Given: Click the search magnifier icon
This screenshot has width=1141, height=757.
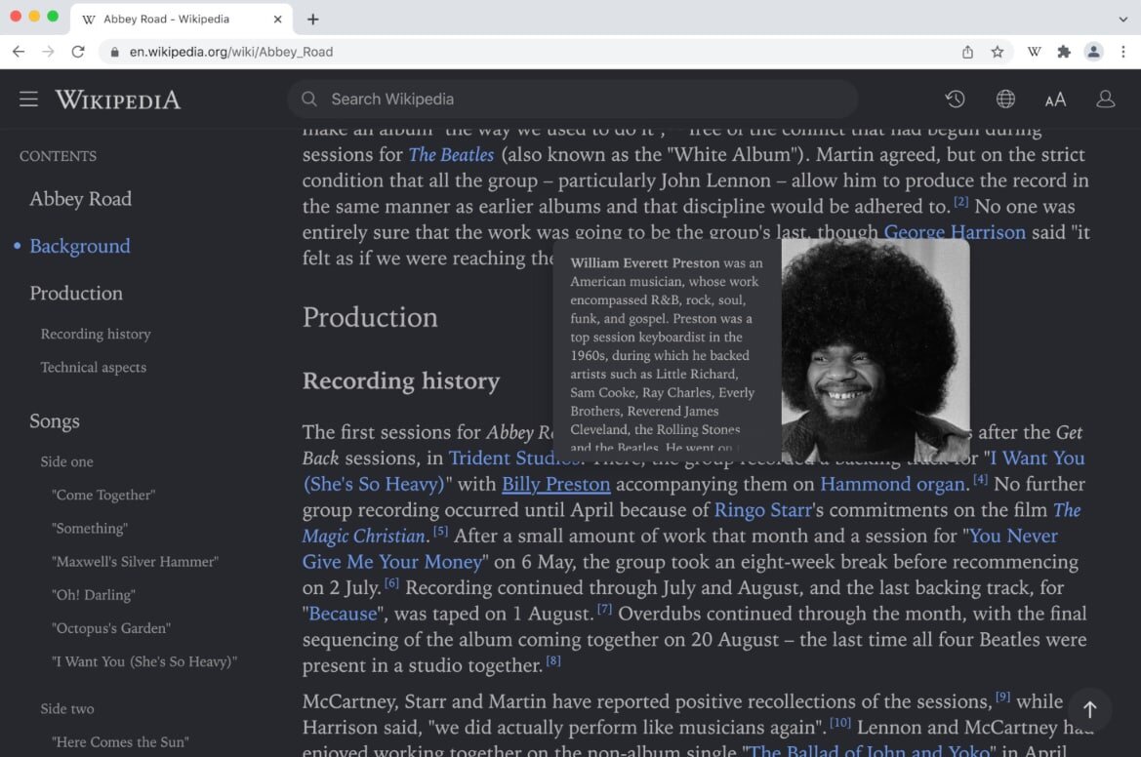Looking at the screenshot, I should [x=309, y=99].
